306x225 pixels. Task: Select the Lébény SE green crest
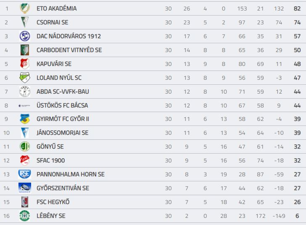tap(24, 216)
